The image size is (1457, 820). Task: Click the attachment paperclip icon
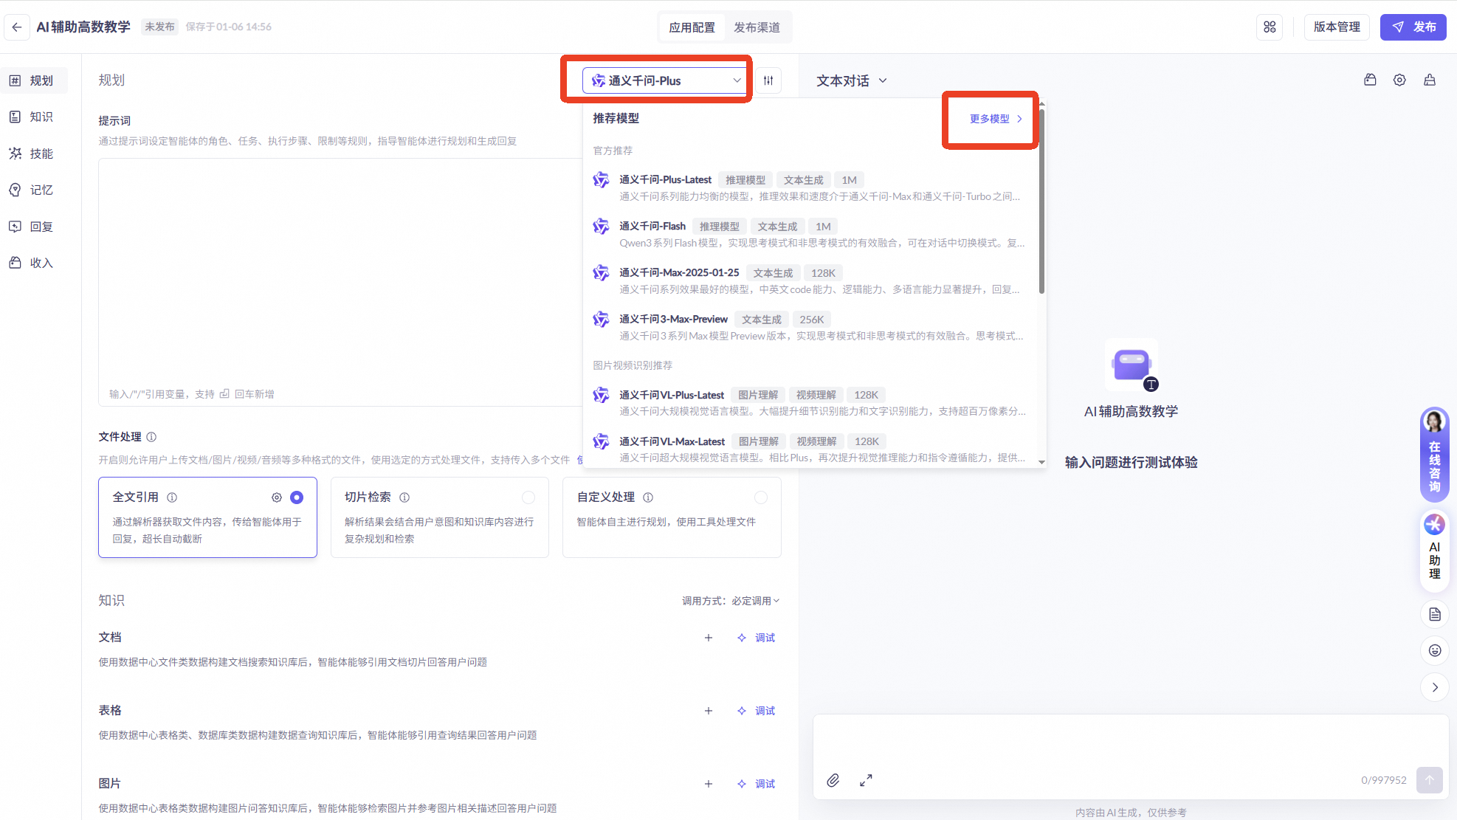(833, 780)
